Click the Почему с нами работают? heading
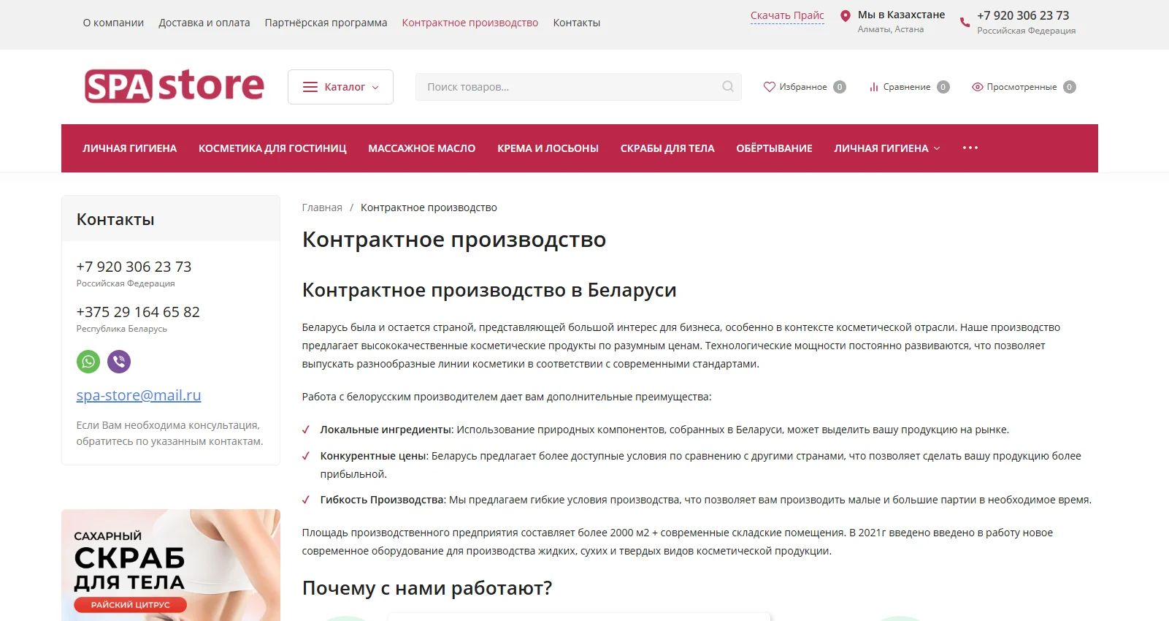Image resolution: width=1169 pixels, height=621 pixels. click(427, 588)
